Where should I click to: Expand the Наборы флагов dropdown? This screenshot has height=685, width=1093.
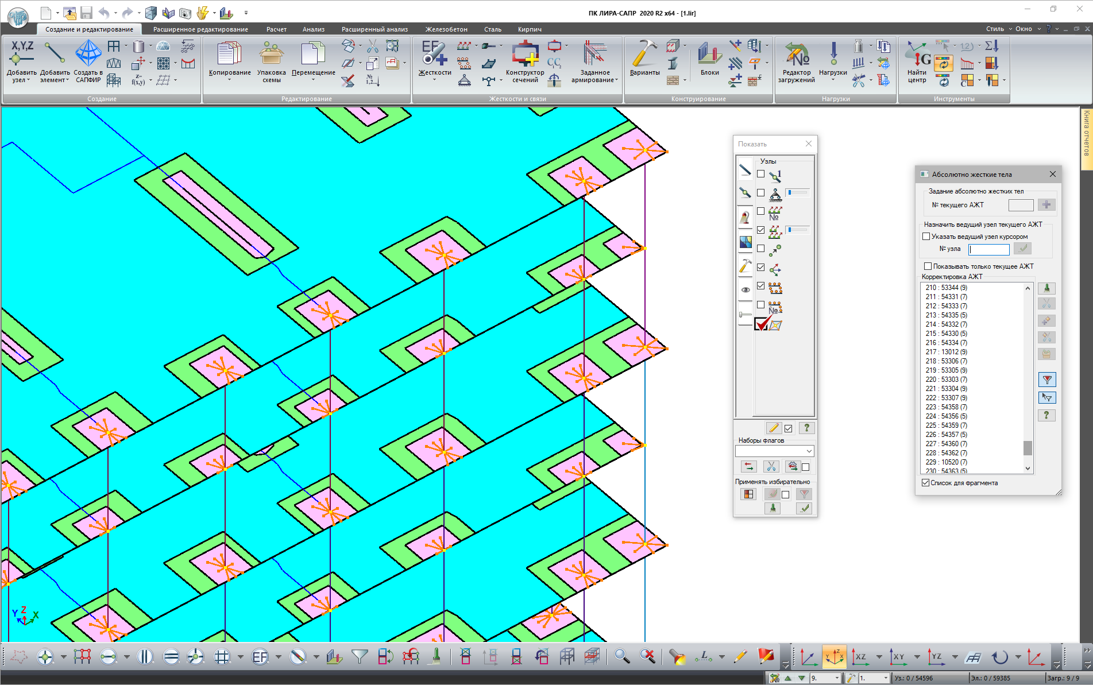[809, 451]
